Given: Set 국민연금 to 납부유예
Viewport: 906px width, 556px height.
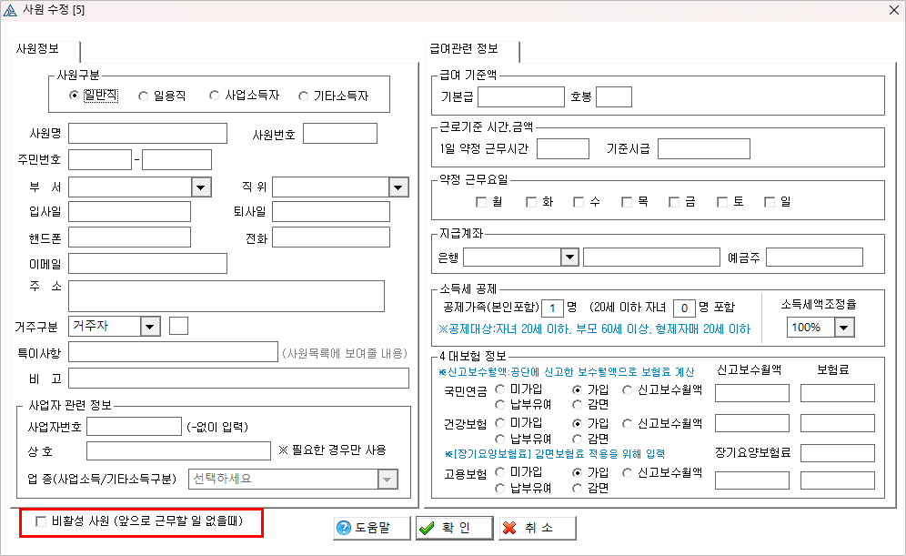Looking at the screenshot, I should 500,405.
